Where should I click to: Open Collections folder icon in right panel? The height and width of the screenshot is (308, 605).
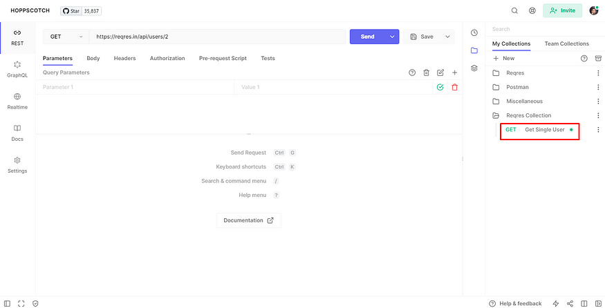point(474,50)
